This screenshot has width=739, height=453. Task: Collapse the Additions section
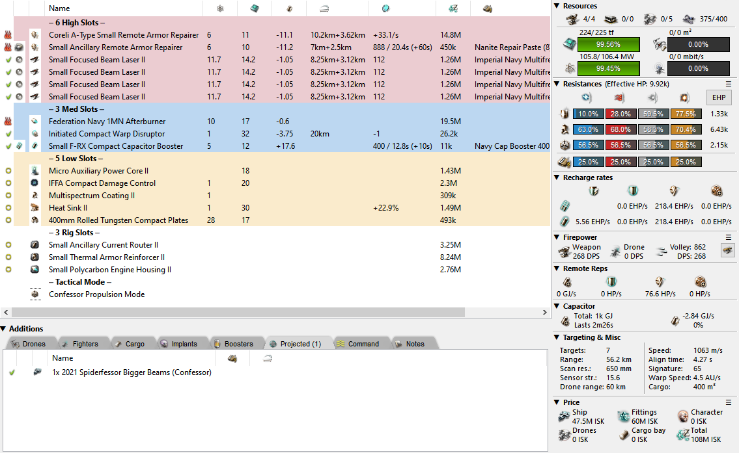4,329
